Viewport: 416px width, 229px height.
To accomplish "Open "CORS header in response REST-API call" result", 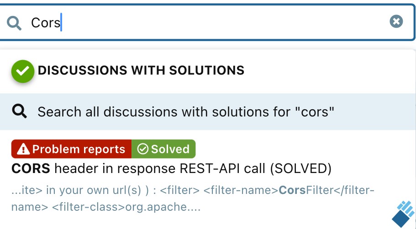I will (171, 168).
